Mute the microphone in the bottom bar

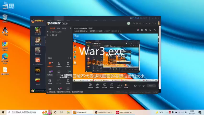(x=119, y=86)
